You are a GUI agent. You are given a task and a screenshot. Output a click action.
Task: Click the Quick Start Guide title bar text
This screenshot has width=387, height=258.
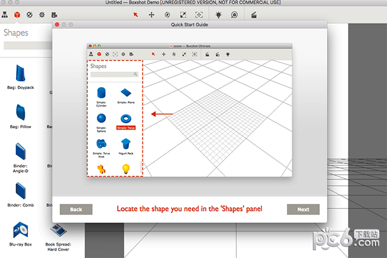pyautogui.click(x=190, y=25)
